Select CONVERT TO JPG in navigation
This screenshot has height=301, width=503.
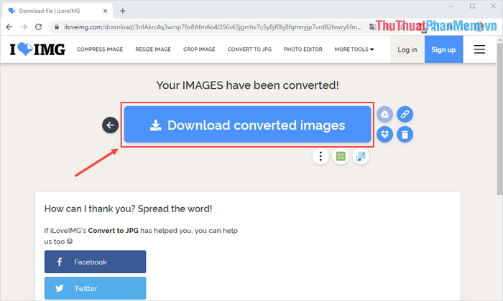pos(249,49)
